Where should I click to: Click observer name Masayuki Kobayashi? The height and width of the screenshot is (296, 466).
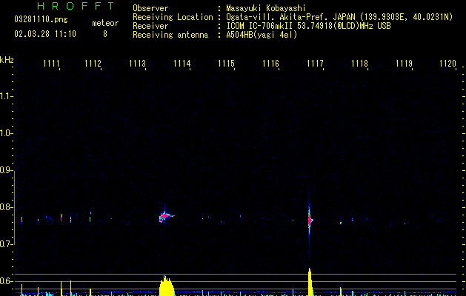point(266,8)
